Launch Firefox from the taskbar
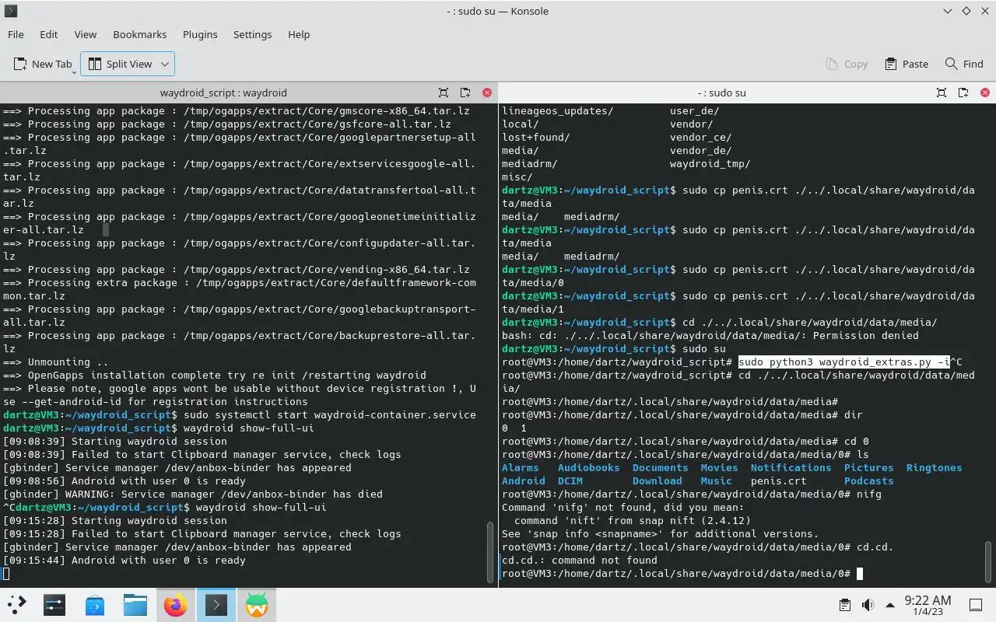The image size is (996, 622). (176, 605)
